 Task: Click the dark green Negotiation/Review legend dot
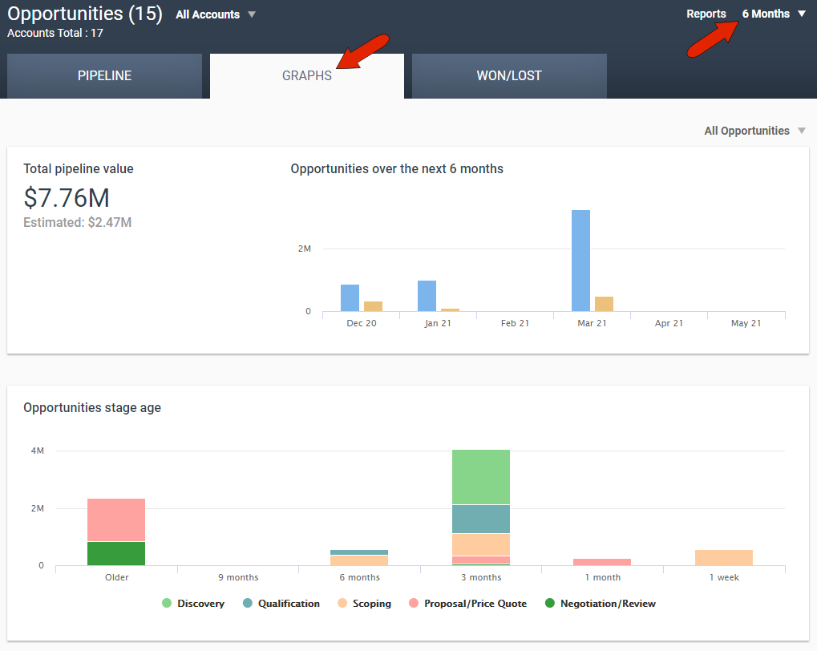click(x=549, y=604)
